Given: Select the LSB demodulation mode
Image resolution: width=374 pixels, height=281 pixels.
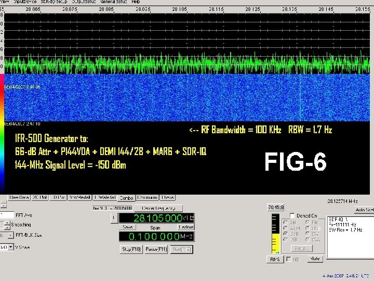Looking at the screenshot, I should 286,239.
